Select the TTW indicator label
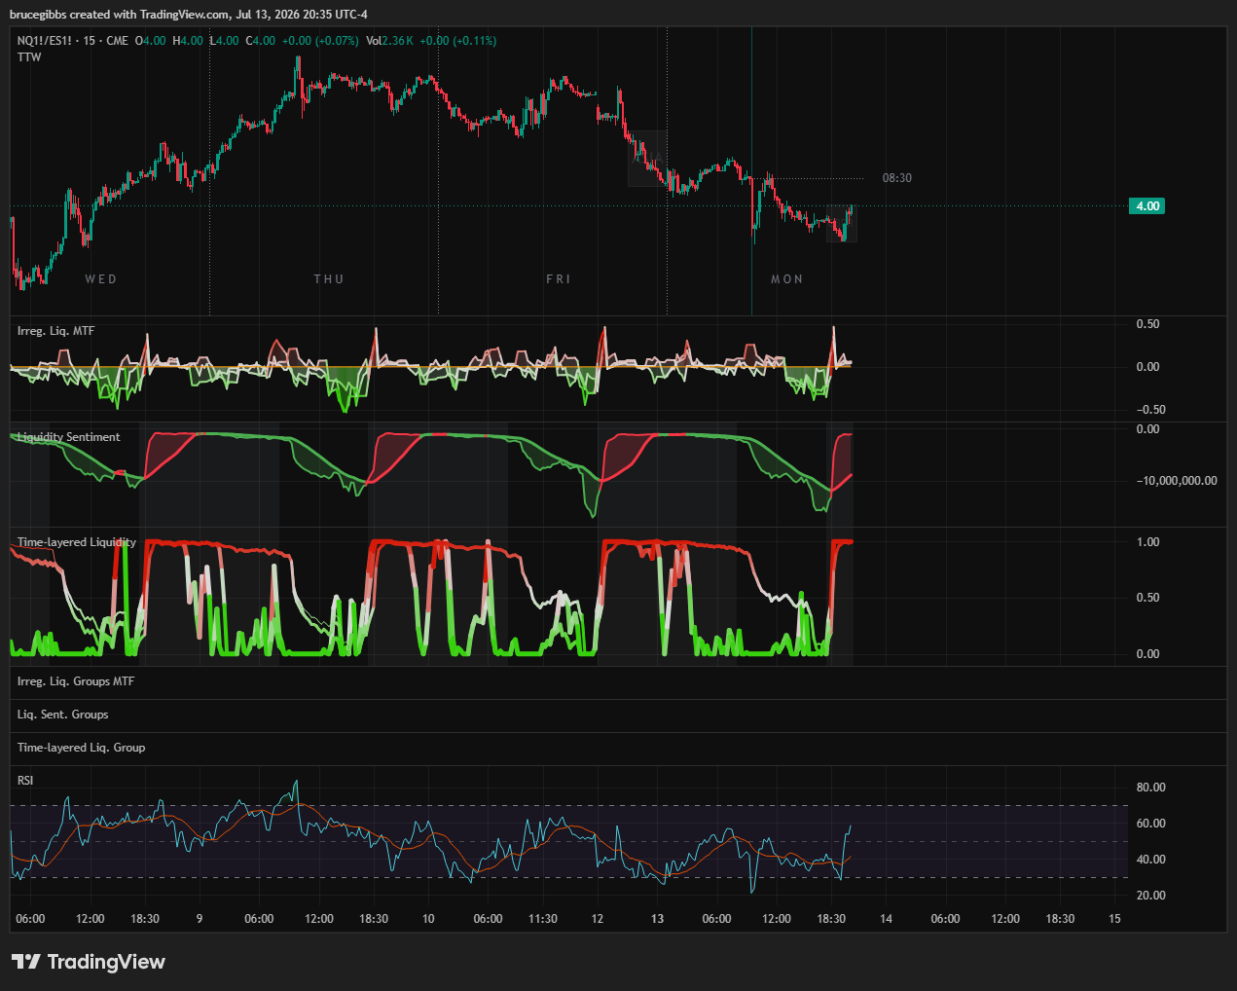1237x991 pixels. [x=29, y=57]
